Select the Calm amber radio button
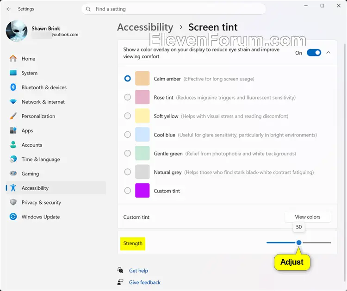Viewport: 347px width, 291px height. (x=128, y=78)
